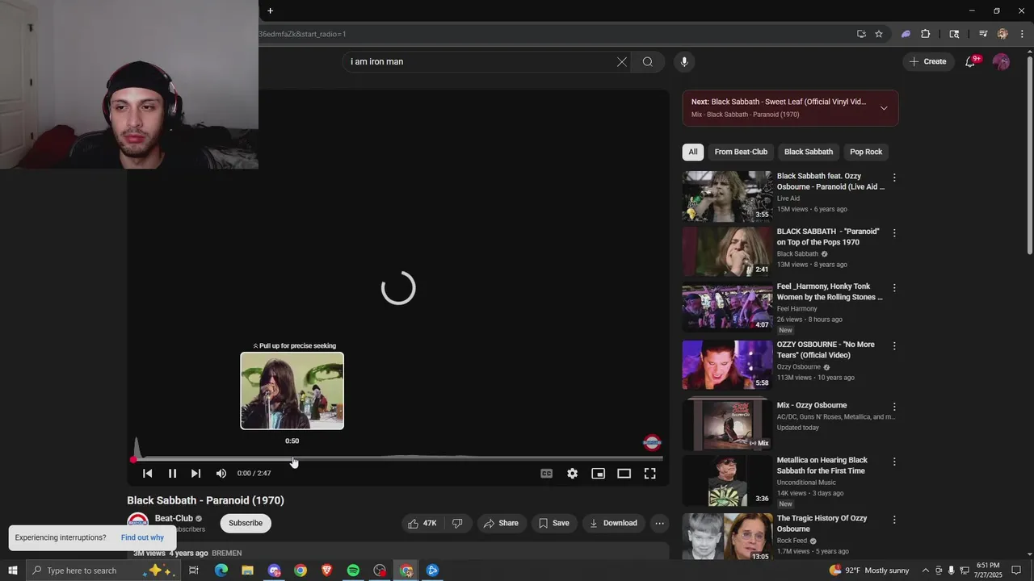
Task: Open options for Top of the Pops 1970 video
Action: coord(893,232)
